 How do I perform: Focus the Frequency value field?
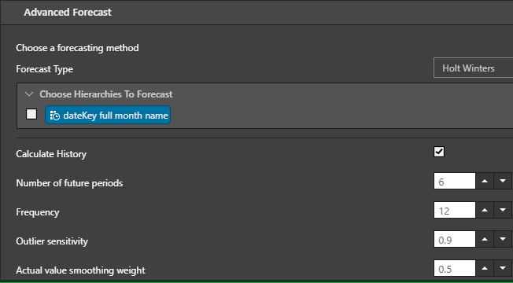coord(455,210)
